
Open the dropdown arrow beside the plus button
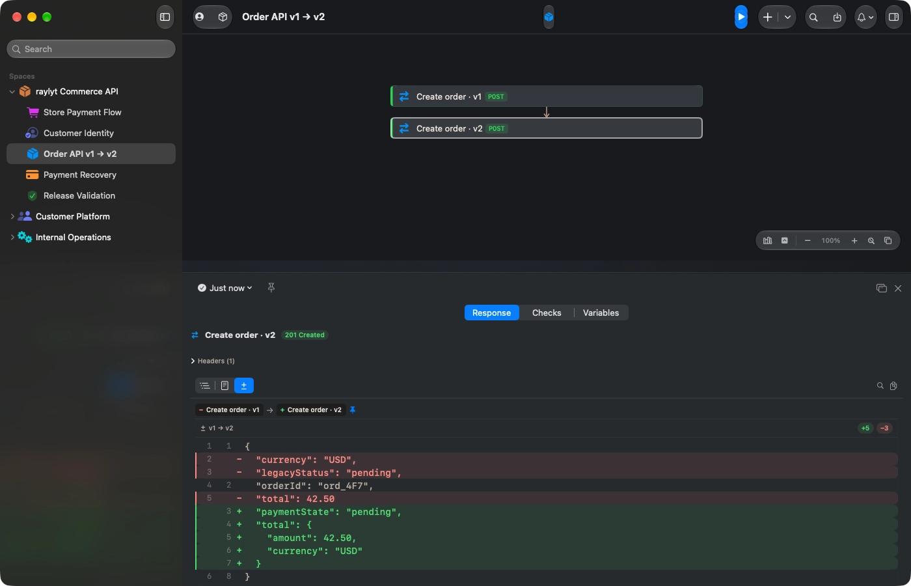[787, 17]
